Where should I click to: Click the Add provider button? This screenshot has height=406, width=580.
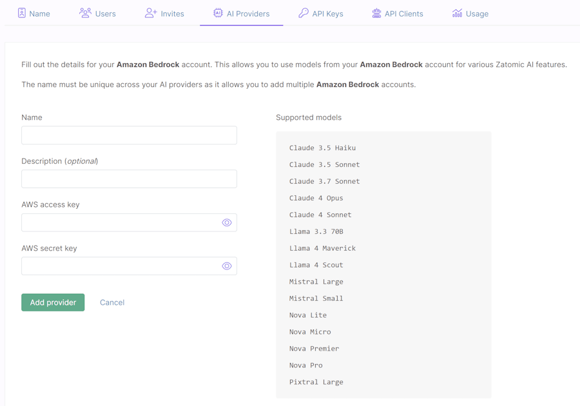pos(53,302)
